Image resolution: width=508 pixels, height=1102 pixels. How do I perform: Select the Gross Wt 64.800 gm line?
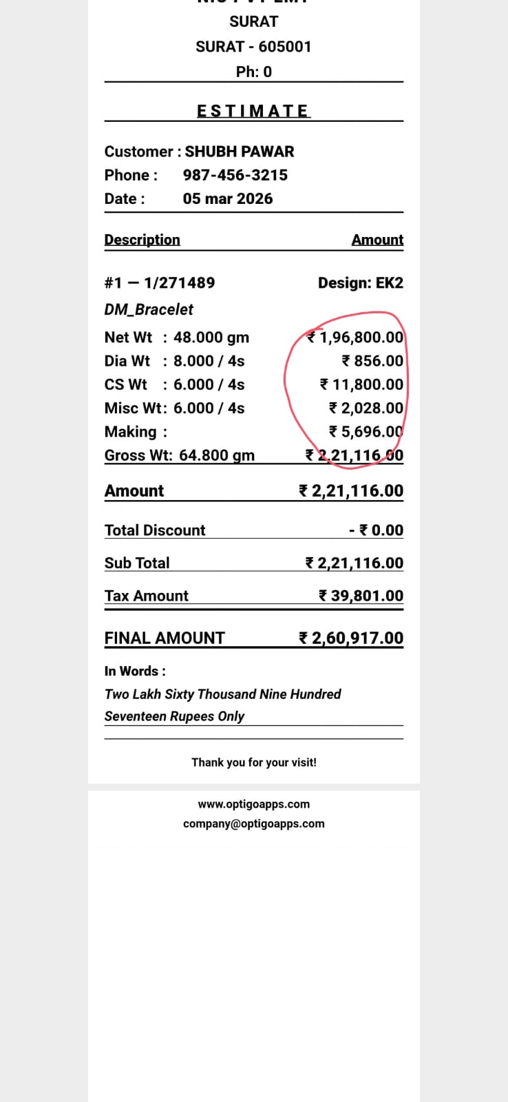pos(179,455)
